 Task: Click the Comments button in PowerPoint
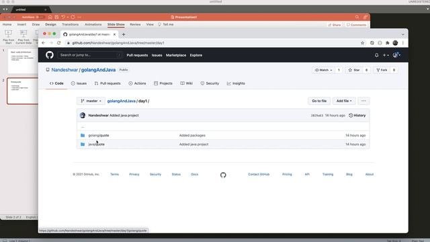point(356,25)
